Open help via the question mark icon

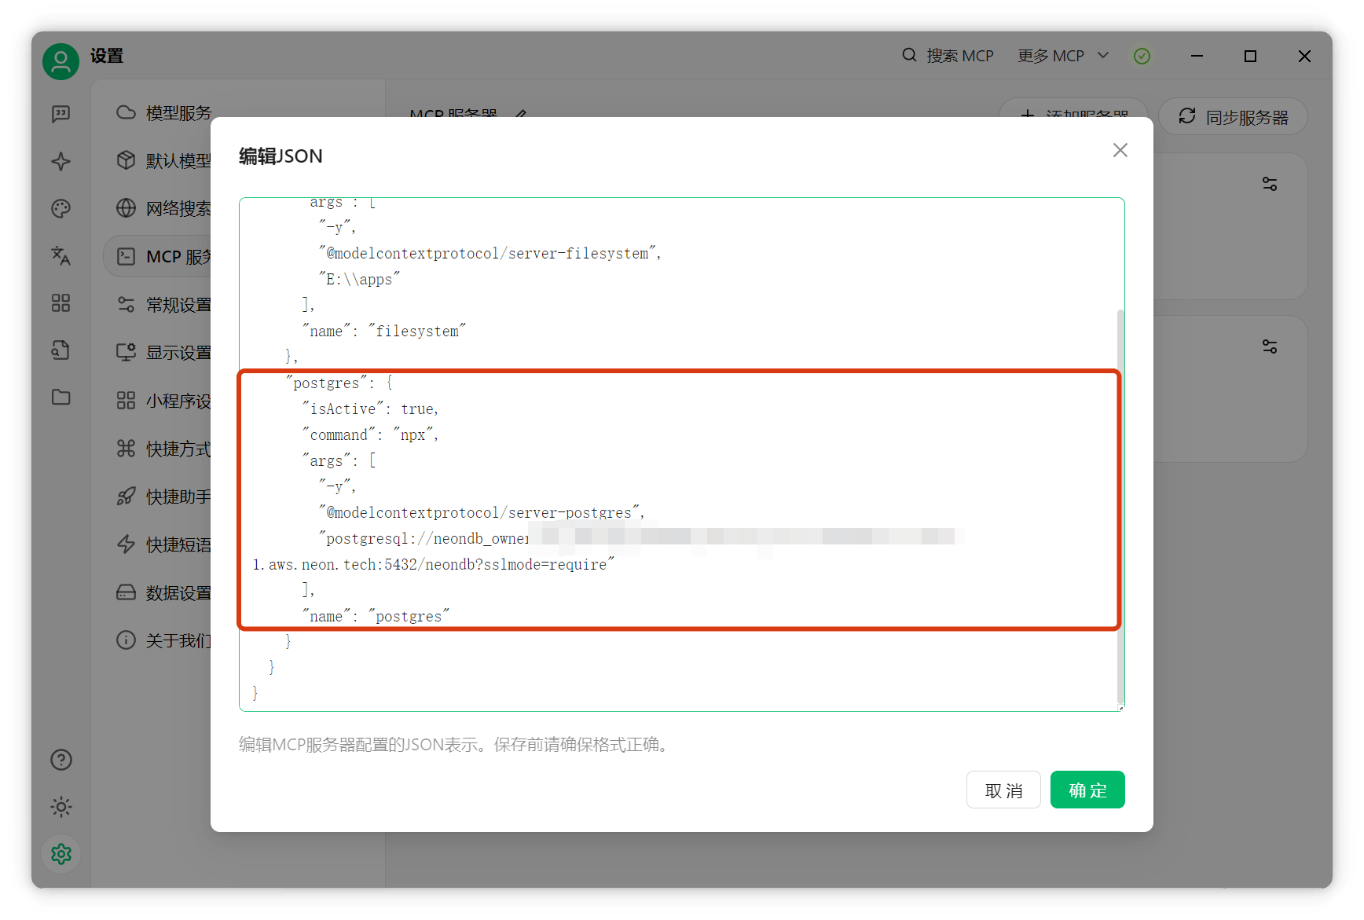[x=60, y=760]
